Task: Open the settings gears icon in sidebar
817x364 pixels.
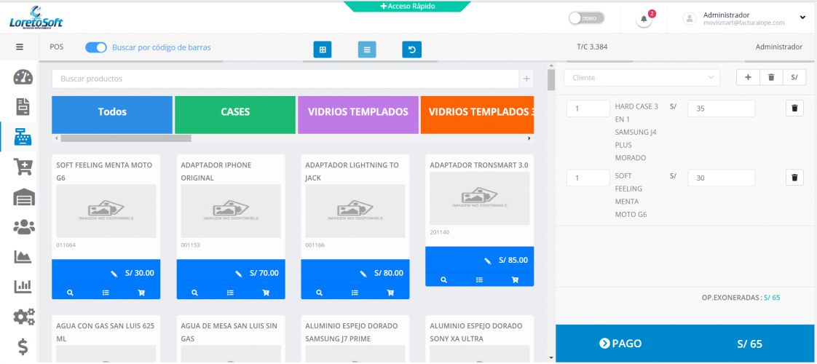Action: 23,318
